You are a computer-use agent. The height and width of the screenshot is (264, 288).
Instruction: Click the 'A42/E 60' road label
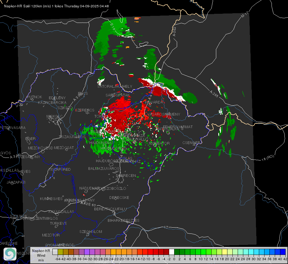click(89, 204)
